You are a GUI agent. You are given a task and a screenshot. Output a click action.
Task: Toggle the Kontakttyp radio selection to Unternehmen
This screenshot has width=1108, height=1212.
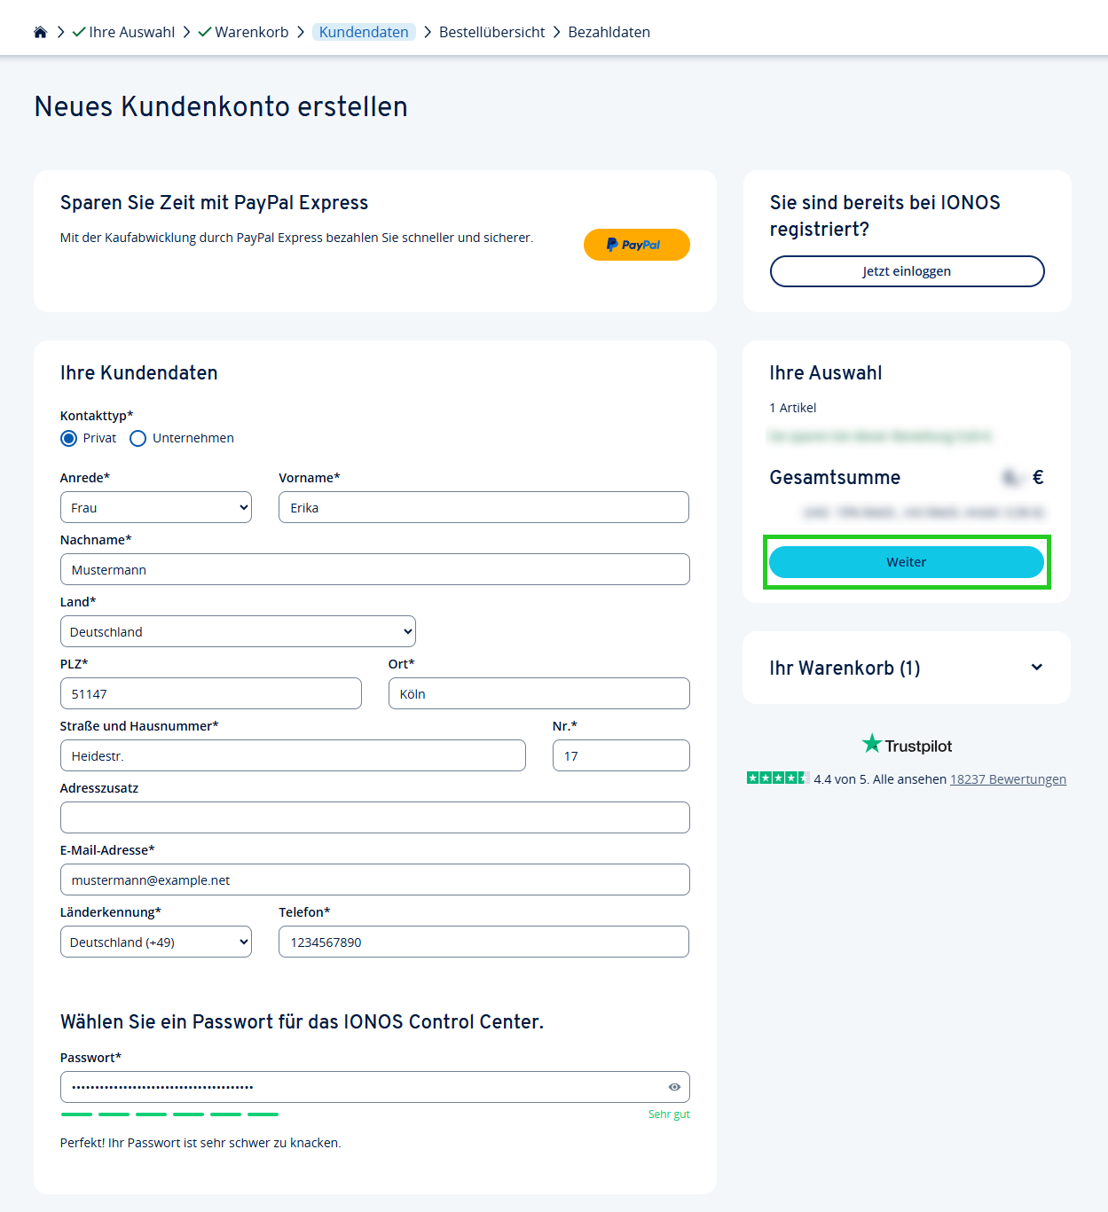point(138,438)
